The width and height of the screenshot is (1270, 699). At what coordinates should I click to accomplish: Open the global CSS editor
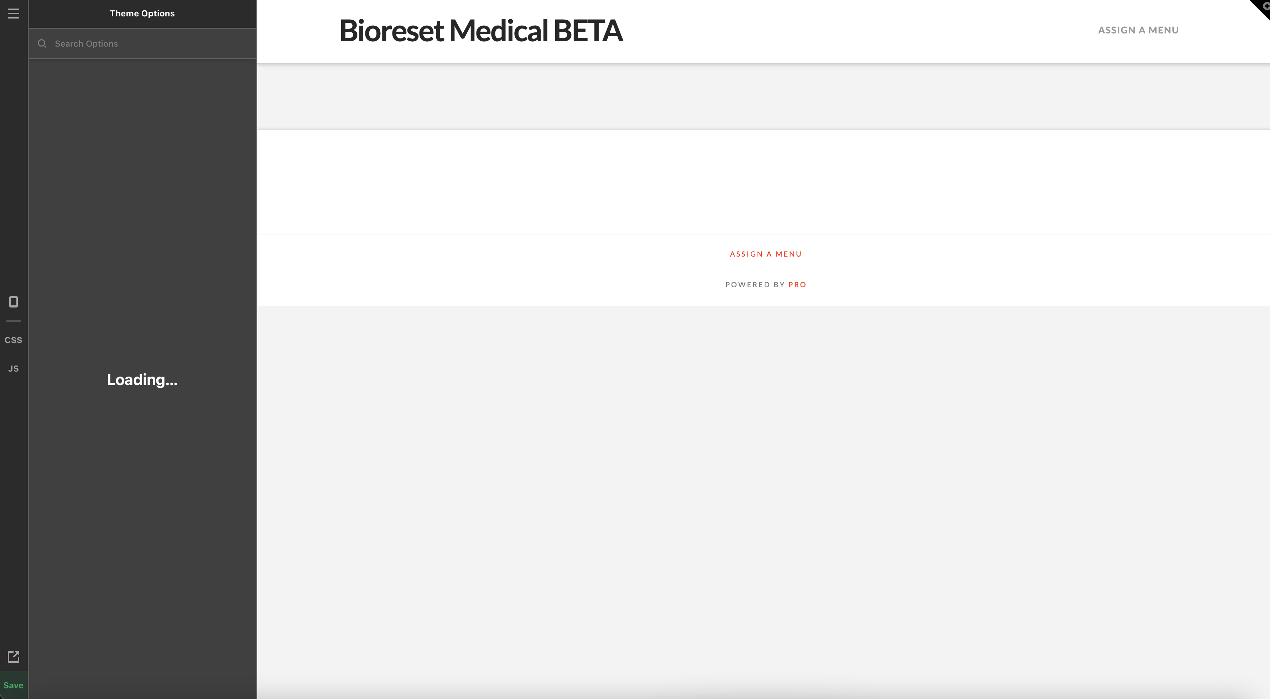pyautogui.click(x=13, y=340)
